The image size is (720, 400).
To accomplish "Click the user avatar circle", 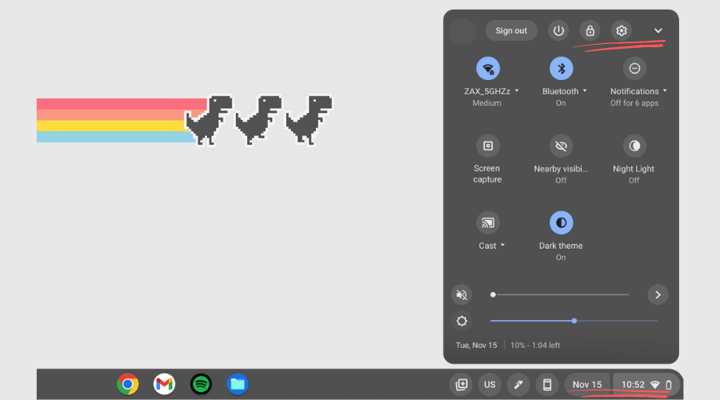I will coord(463,31).
